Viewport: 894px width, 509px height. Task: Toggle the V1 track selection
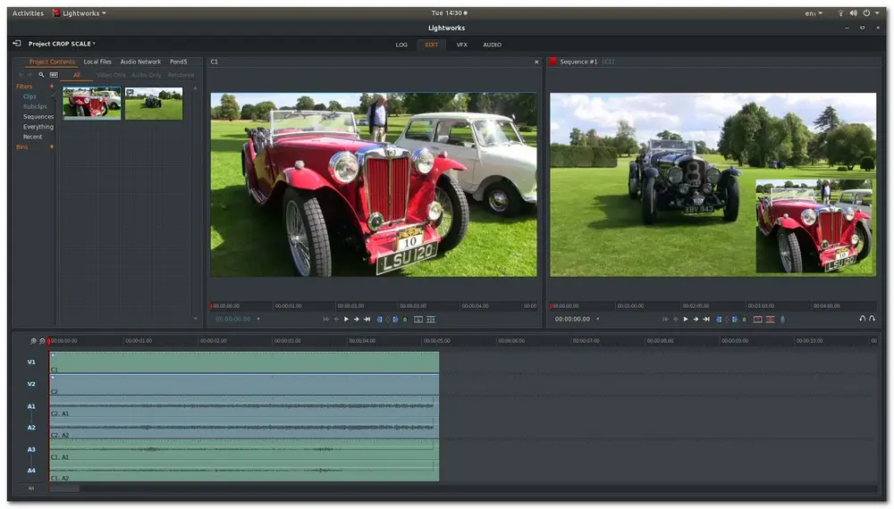point(31,362)
